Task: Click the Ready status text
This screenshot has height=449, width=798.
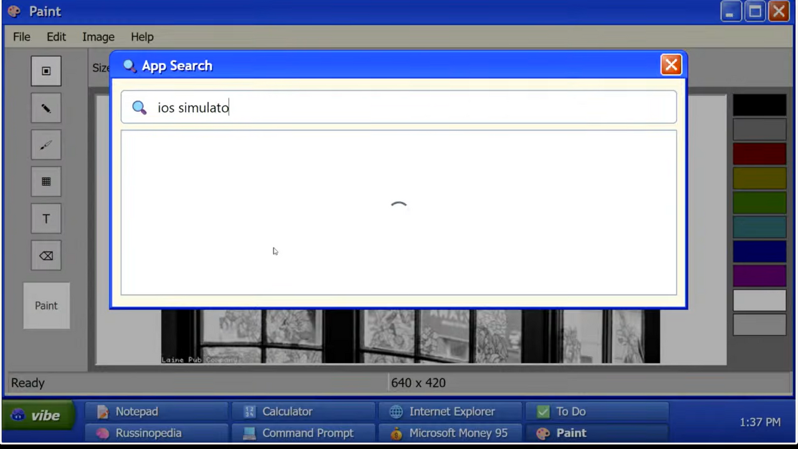Action: pos(28,383)
